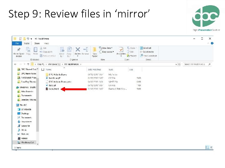Select OneDrive in the navigation pane
This screenshot has width=225, height=168.
click(x=26, y=87)
